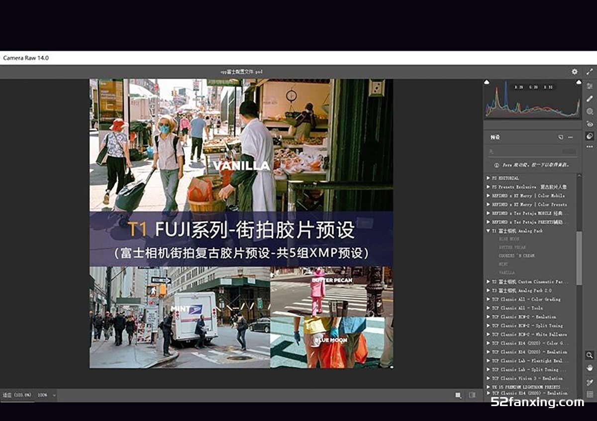Toggle full screen mode icon
Image resolution: width=597 pixels, height=421 pixels.
pyautogui.click(x=590, y=72)
